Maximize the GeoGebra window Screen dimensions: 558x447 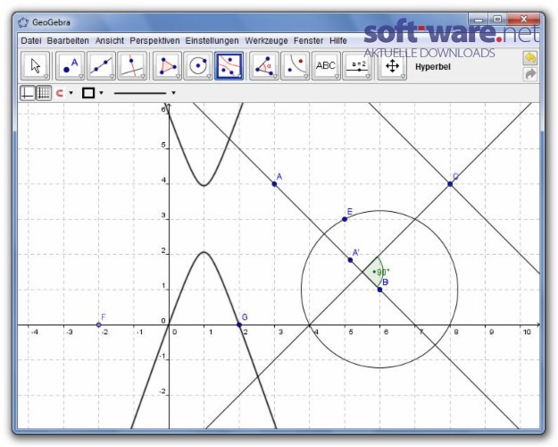(497, 20)
